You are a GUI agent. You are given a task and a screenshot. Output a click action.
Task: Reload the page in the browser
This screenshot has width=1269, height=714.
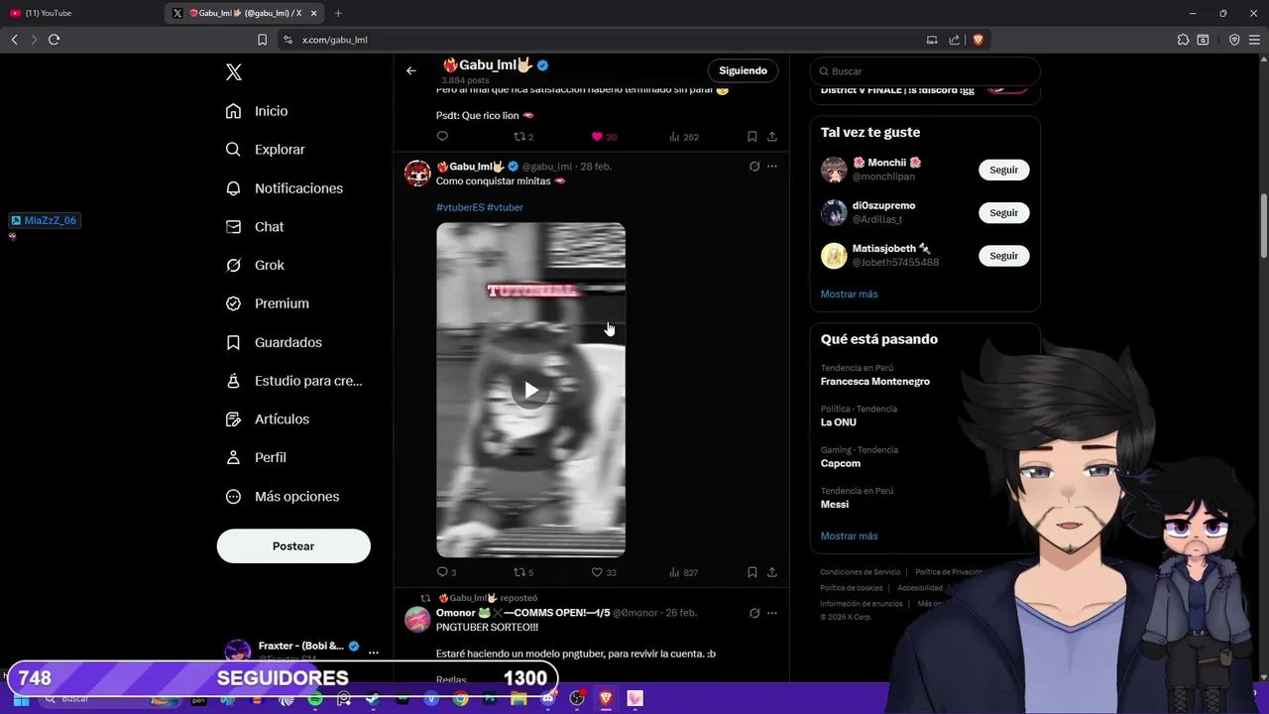point(54,40)
